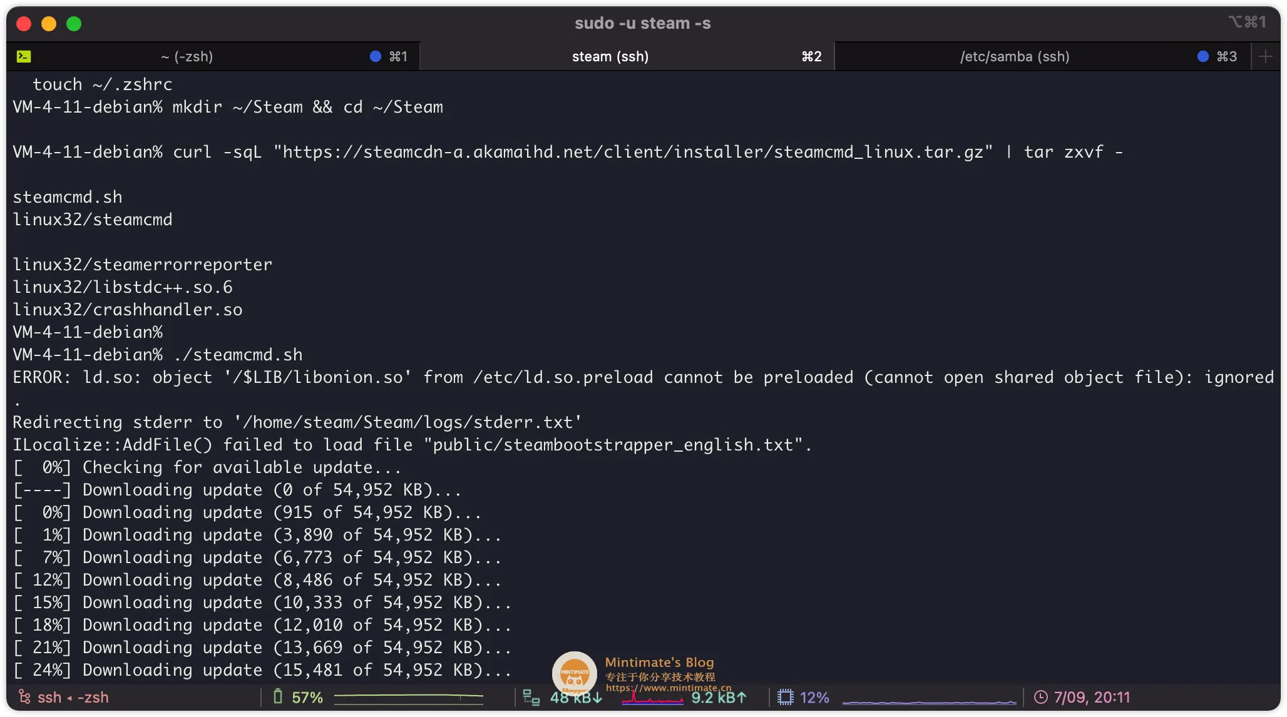The image size is (1287, 717).
Task: Click the ERROR ld.so libonion.so line
Action: coord(643,377)
